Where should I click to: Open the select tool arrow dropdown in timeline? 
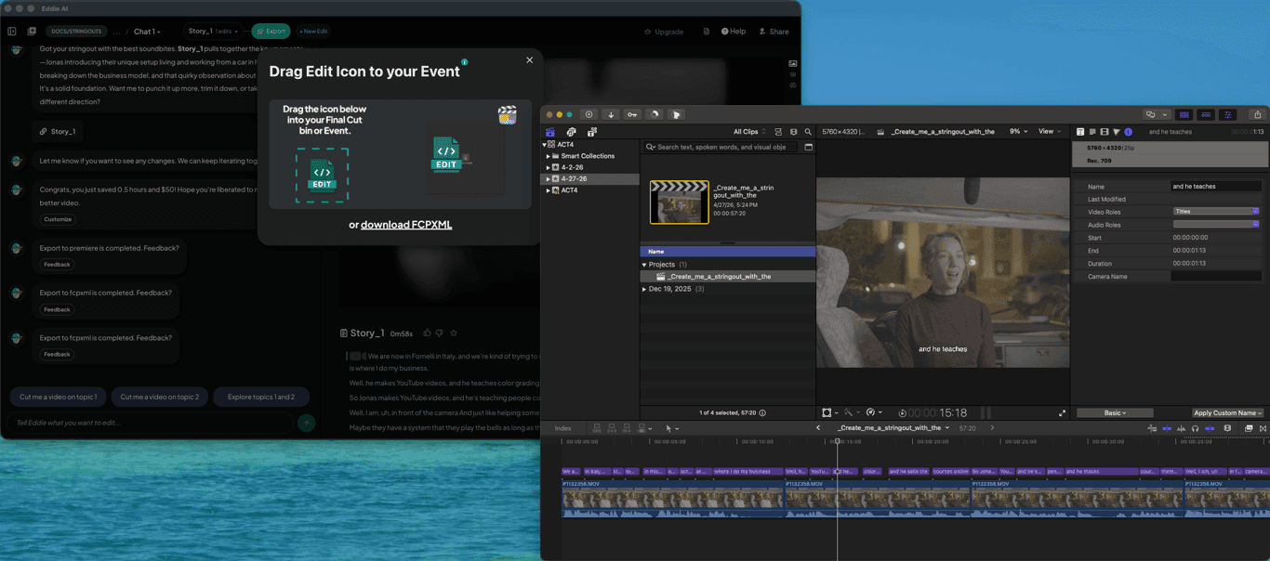(x=671, y=428)
